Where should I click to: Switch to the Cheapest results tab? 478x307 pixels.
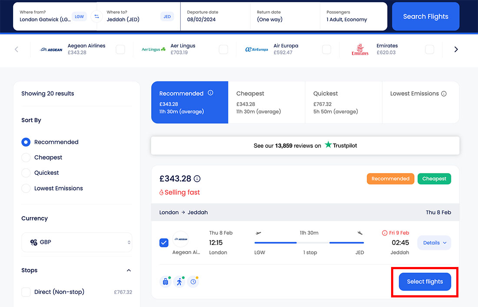tap(266, 102)
